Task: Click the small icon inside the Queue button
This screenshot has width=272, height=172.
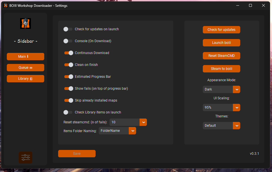Action: pos(31,68)
